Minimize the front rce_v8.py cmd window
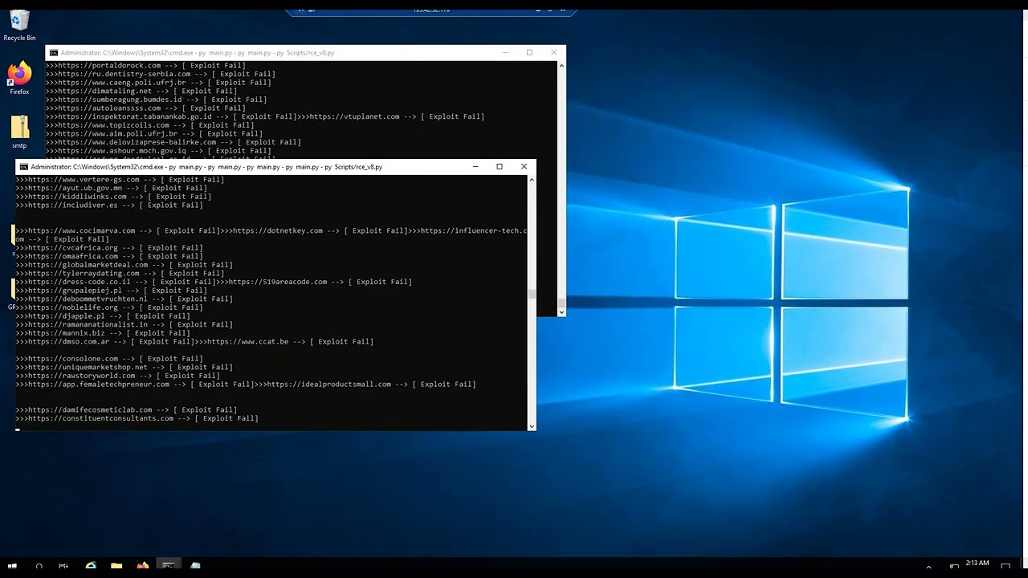Viewport: 1028px width, 578px height. pos(475,167)
